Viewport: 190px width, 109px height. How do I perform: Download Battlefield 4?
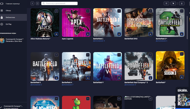click(x=88, y=78)
